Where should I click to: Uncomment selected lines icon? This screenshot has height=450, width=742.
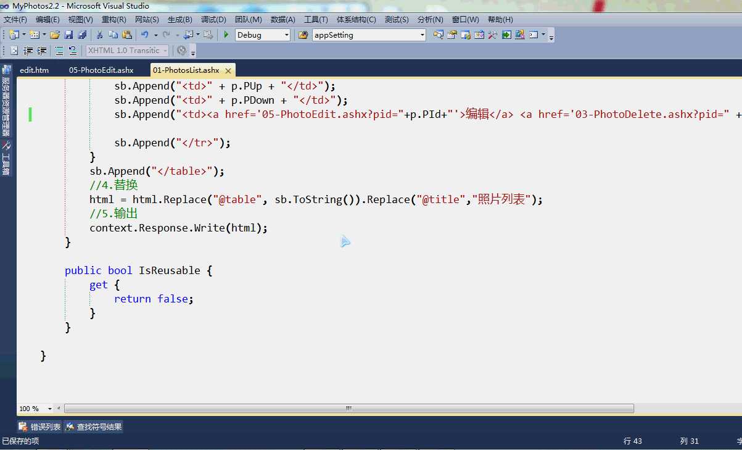point(72,51)
